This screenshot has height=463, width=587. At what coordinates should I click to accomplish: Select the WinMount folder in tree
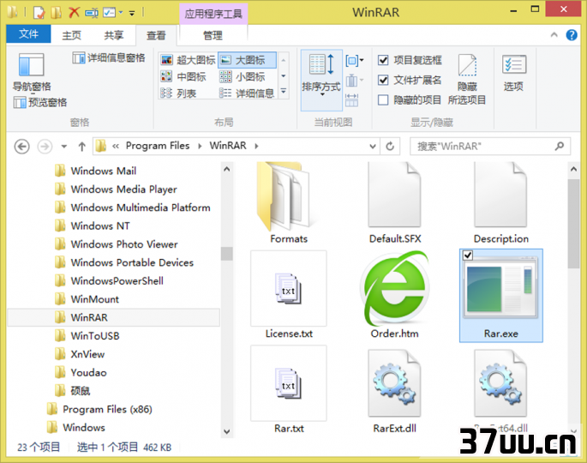[x=87, y=299]
